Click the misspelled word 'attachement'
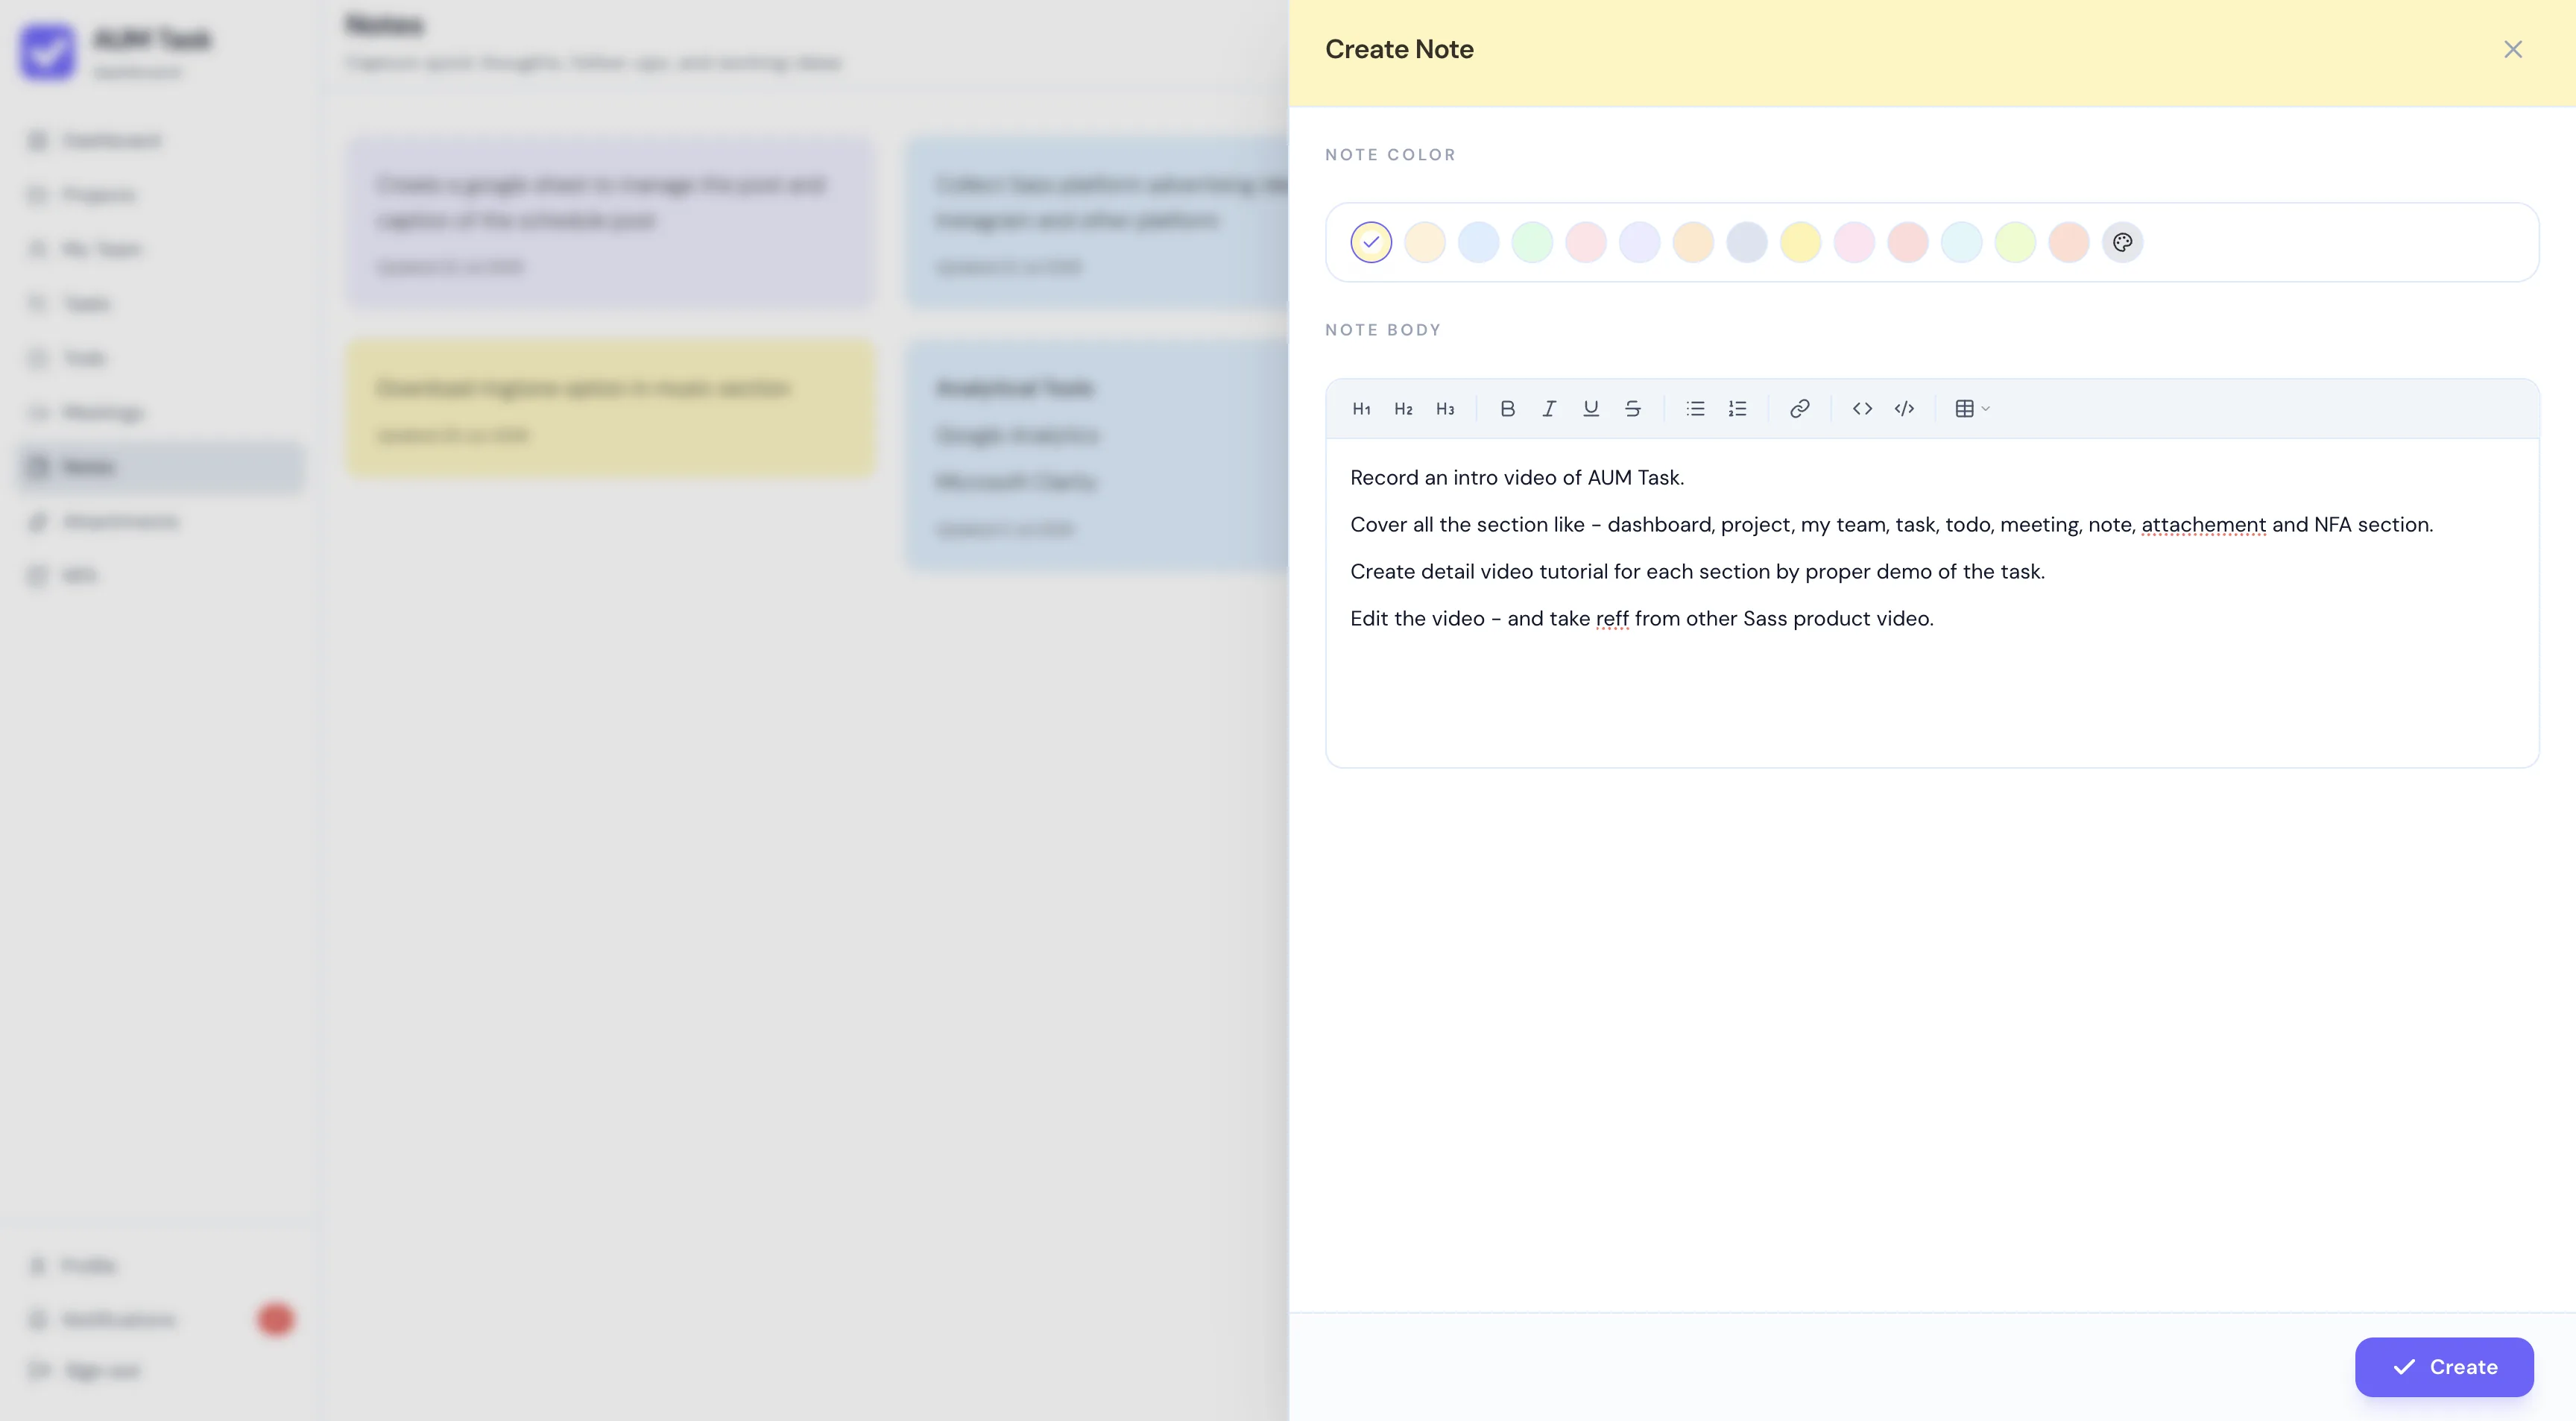2576x1421 pixels. pos(2203,525)
